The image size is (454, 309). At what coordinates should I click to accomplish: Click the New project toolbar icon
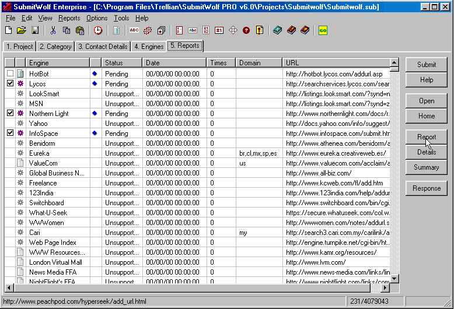[x=8, y=30]
